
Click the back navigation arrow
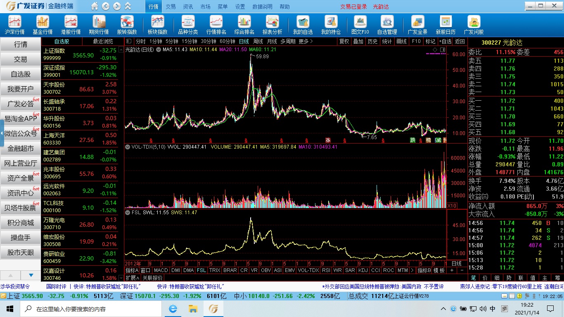pyautogui.click(x=106, y=6)
